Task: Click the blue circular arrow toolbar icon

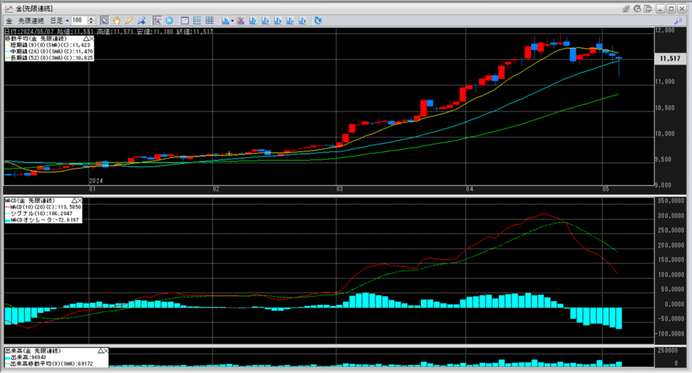Action: click(169, 20)
